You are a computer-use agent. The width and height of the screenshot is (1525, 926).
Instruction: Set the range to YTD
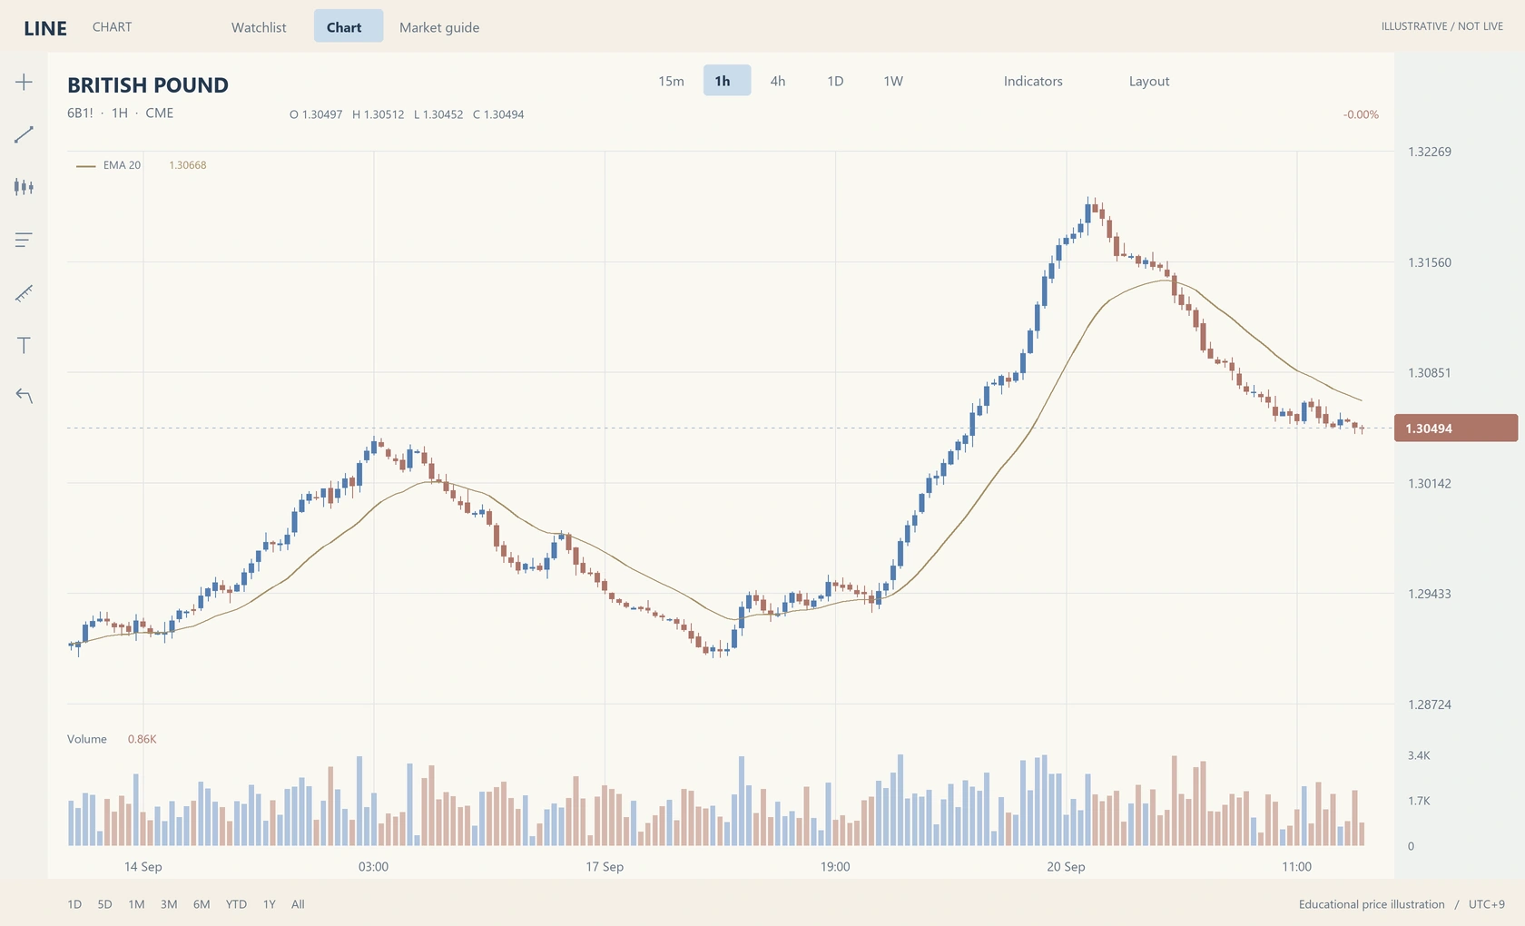point(236,904)
